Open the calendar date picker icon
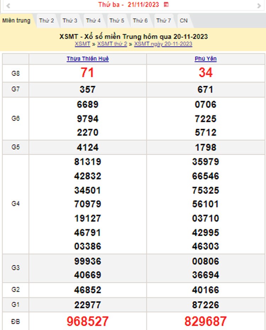 tap(166, 5)
